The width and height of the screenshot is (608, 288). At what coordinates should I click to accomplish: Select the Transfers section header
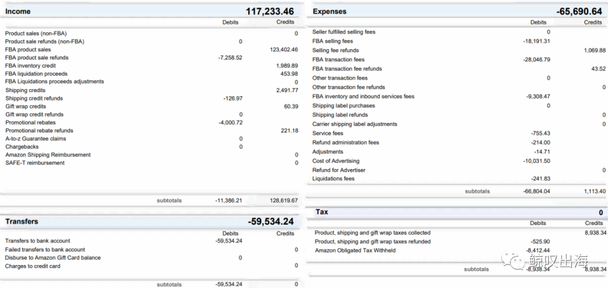coord(21,222)
